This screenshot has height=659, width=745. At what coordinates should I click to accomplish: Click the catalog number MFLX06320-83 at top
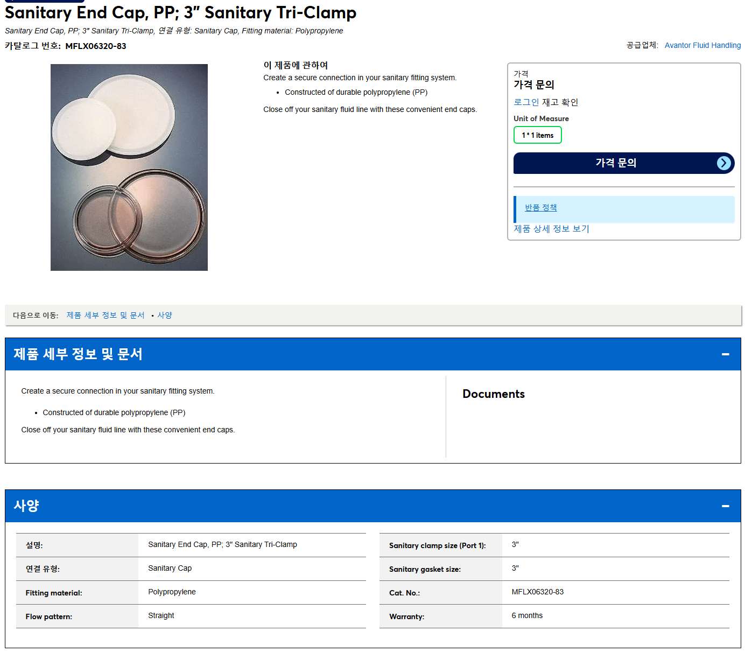pos(96,46)
